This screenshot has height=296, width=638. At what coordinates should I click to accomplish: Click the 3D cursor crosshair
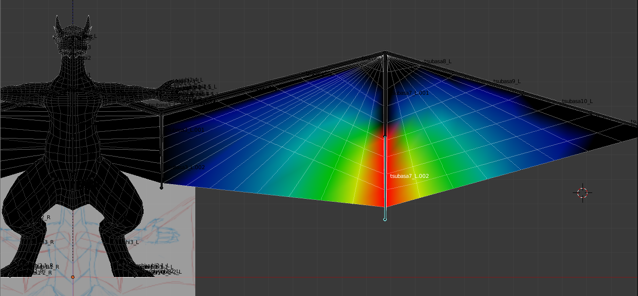click(x=582, y=192)
